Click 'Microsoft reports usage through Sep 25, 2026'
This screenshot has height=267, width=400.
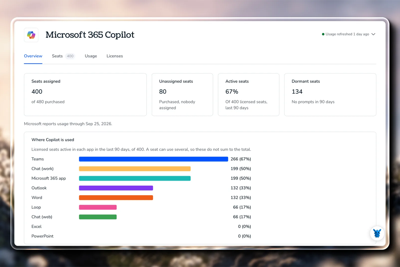pos(68,124)
